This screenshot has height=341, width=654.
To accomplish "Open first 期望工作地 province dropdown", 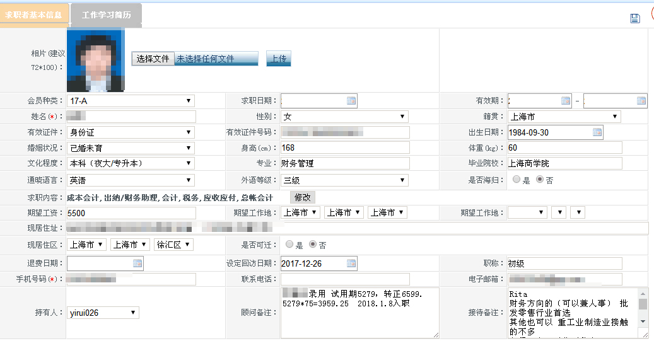I will click(x=300, y=212).
